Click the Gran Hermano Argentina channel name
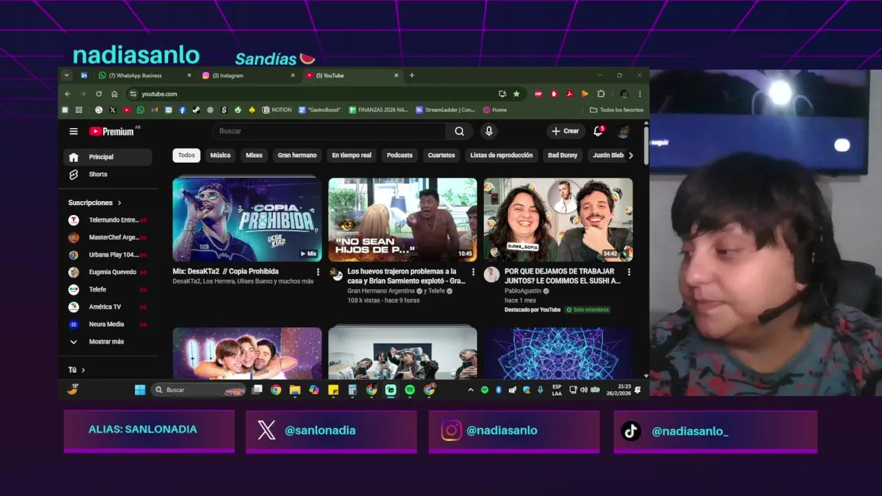This screenshot has width=882, height=496. point(381,291)
